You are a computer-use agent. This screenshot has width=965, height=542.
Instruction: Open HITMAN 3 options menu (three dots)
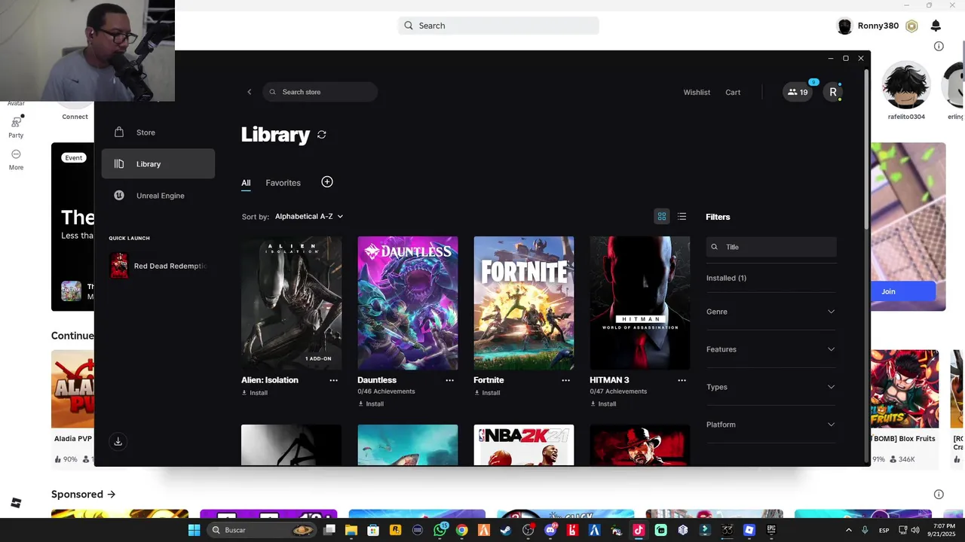pos(682,380)
